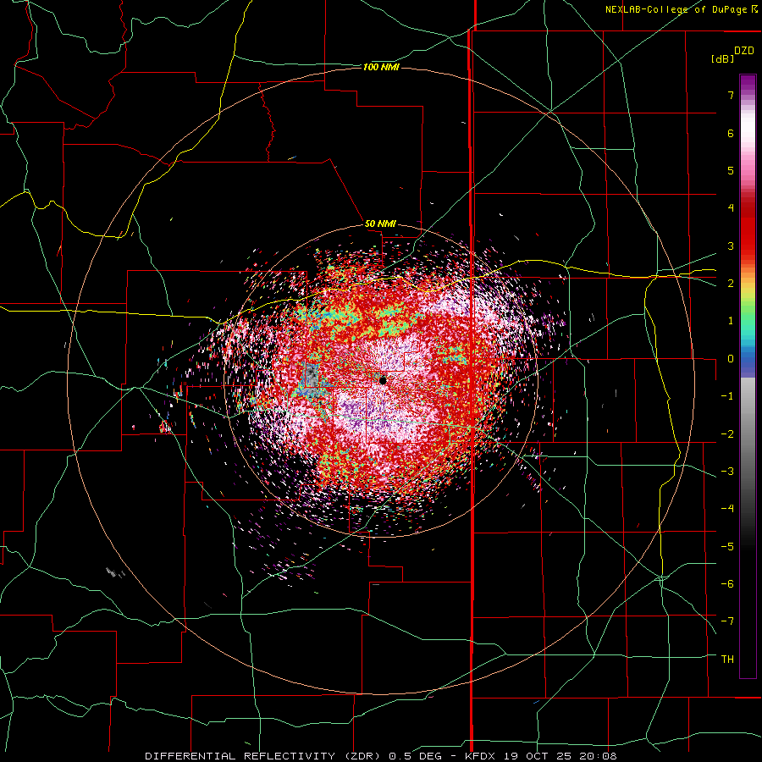The width and height of the screenshot is (762, 762).
Task: Click the "50 NMI" range ring label
Action: point(380,224)
